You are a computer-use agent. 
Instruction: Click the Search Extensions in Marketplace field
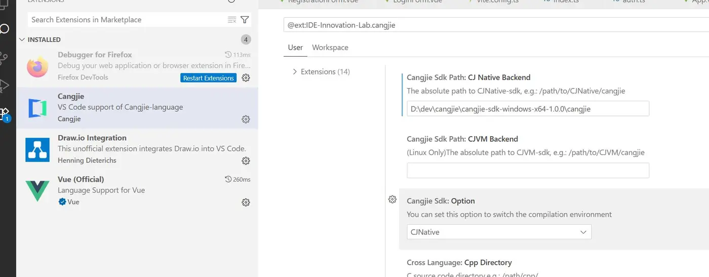[127, 20]
